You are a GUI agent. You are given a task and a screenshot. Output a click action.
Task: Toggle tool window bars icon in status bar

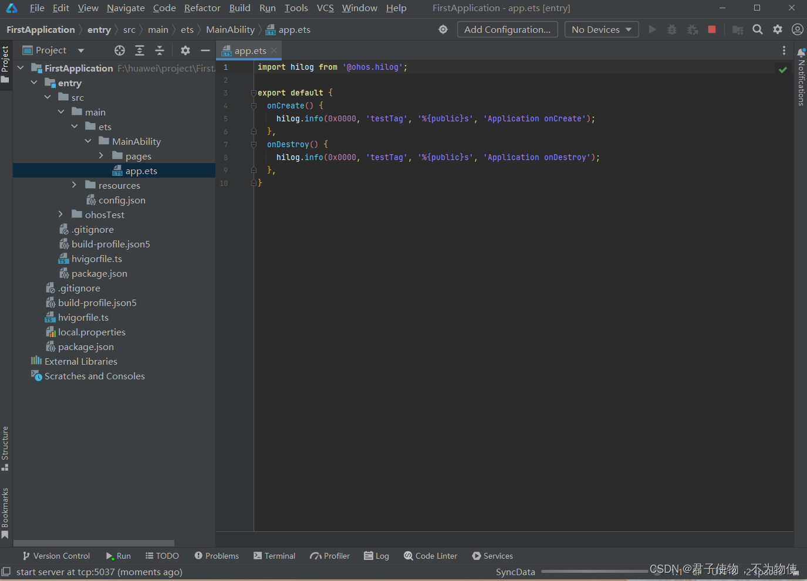click(6, 572)
